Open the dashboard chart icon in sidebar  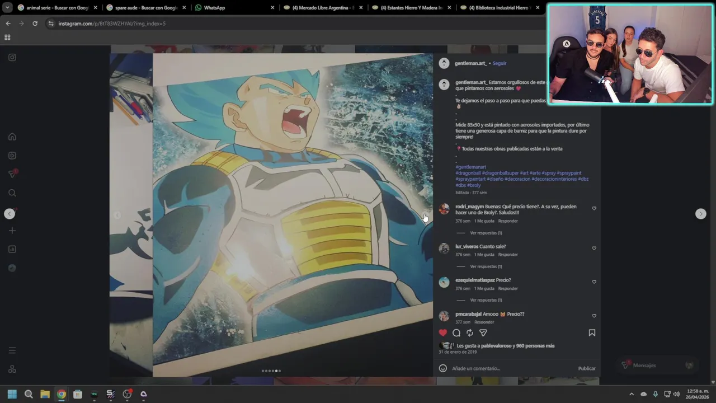(12, 249)
